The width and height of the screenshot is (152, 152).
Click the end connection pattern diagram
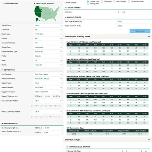(x=46, y=106)
